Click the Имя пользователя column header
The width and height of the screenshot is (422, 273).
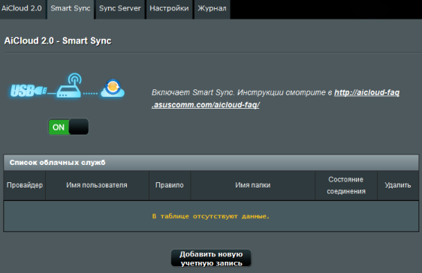coord(97,185)
